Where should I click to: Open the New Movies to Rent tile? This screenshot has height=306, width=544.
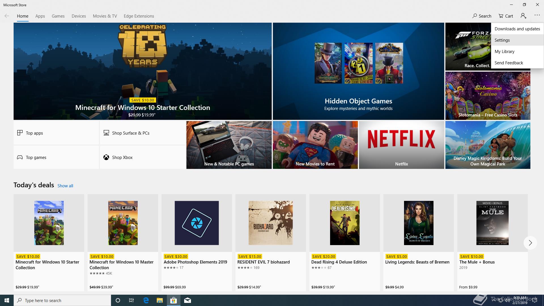click(x=315, y=145)
